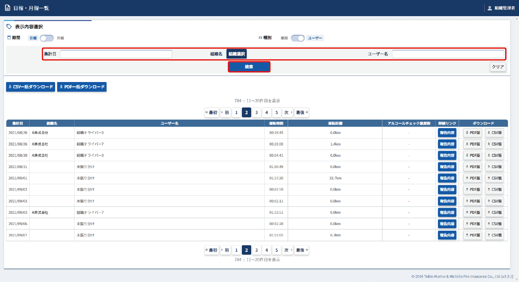Download all reports via CSV一括ダウンロード

click(x=30, y=87)
